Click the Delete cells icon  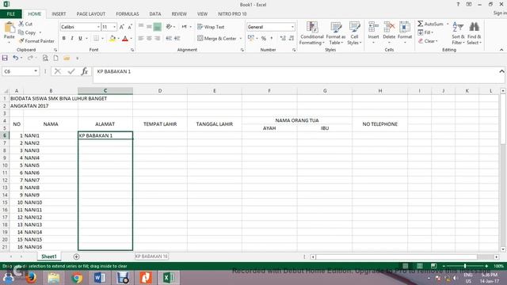tap(389, 27)
